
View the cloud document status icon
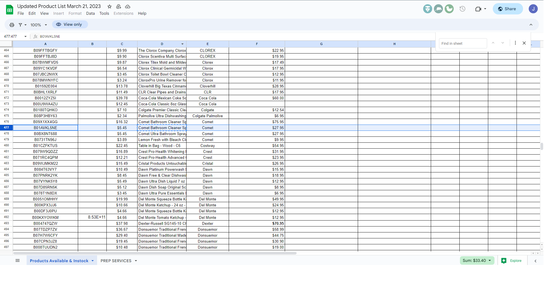click(128, 7)
